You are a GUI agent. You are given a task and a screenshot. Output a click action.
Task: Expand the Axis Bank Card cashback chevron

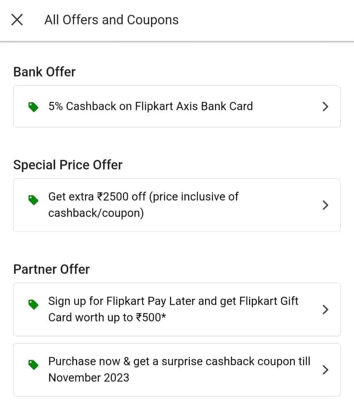tap(325, 106)
